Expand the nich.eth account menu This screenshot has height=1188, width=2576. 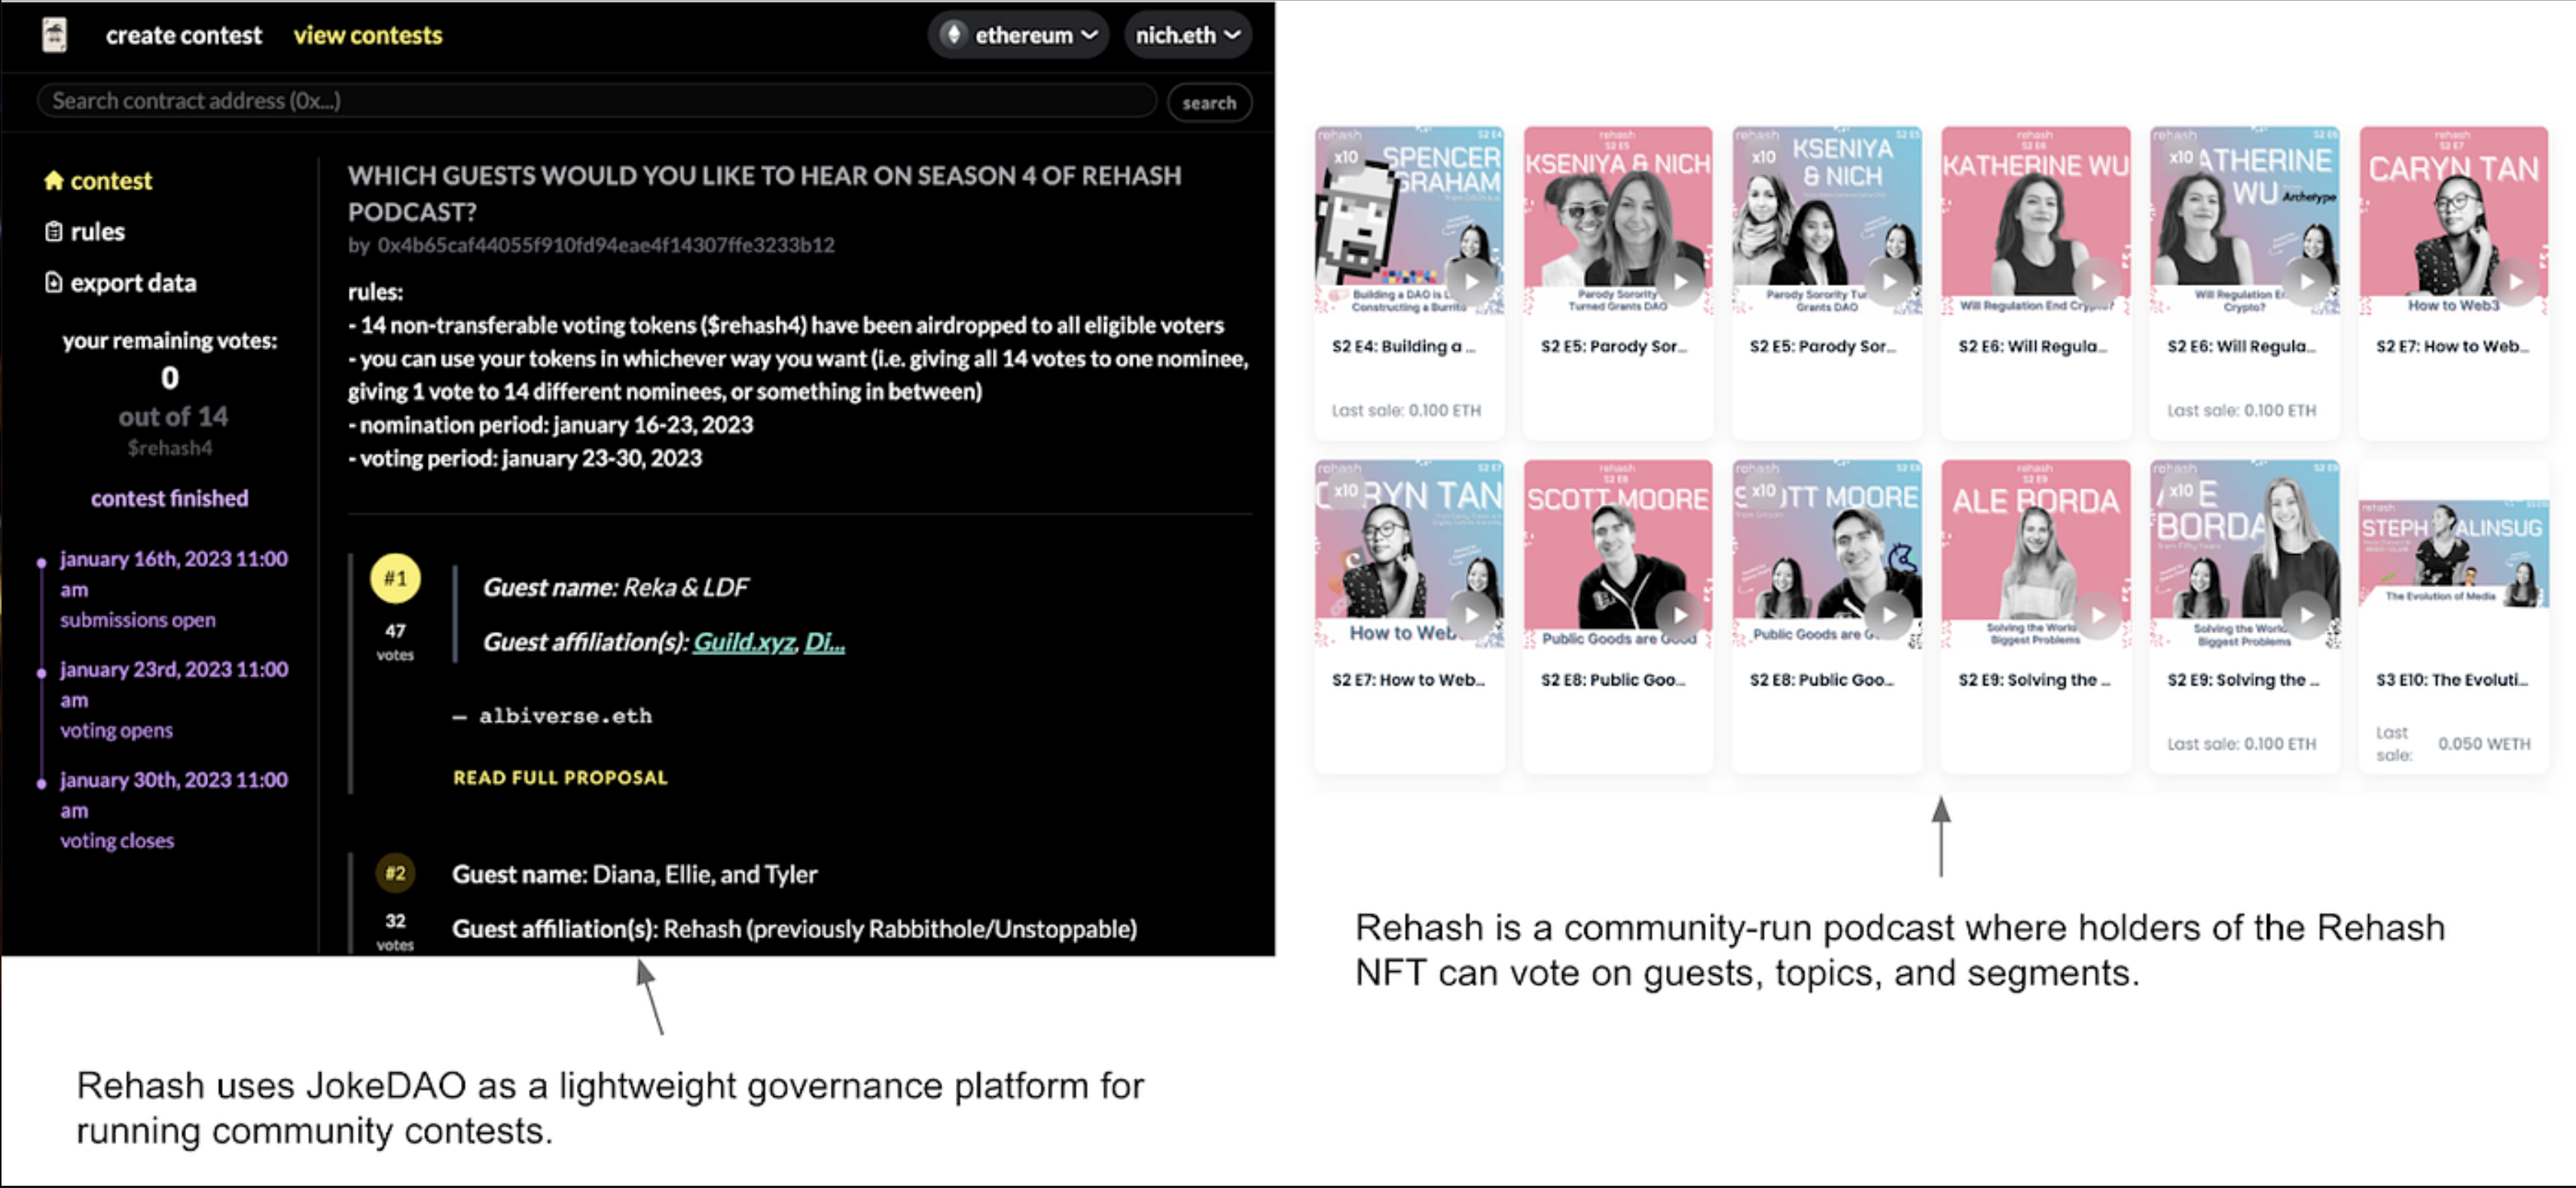[x=1187, y=35]
